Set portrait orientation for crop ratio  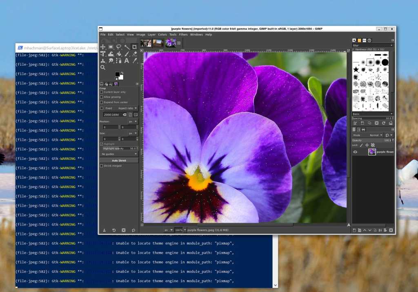pyautogui.click(x=130, y=115)
